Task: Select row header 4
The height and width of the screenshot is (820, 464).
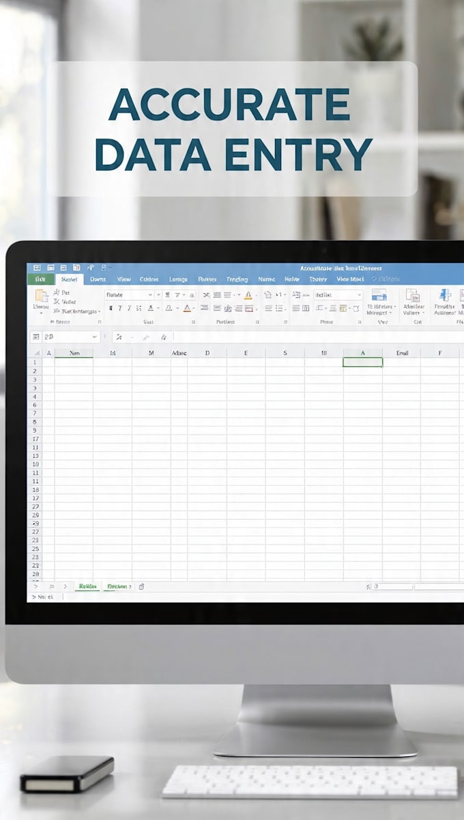Action: pyautogui.click(x=35, y=396)
